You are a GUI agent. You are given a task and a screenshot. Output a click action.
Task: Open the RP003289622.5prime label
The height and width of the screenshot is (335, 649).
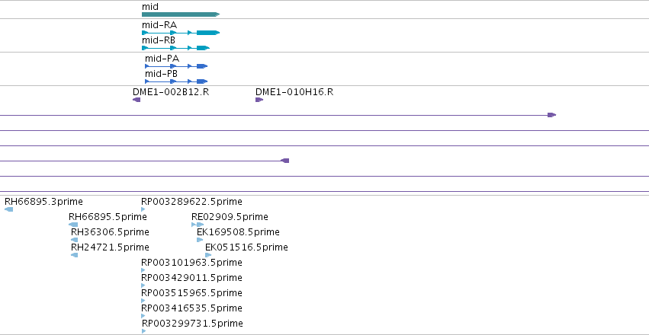tap(191, 202)
